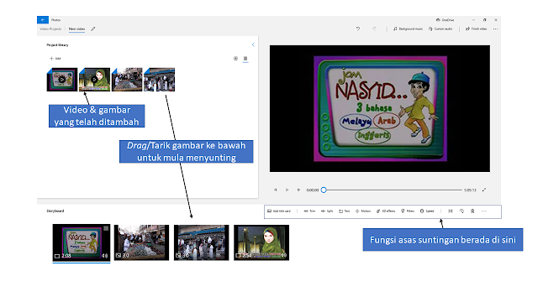Select the Split tool
The image size is (538, 302).
point(327,211)
